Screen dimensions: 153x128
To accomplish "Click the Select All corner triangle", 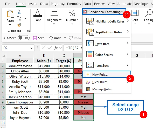I will [4, 56].
